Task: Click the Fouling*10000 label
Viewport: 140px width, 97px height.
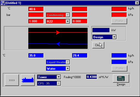Action: tap(72, 77)
